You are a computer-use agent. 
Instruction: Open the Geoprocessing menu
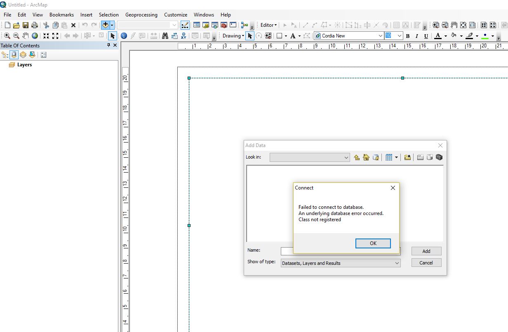point(141,15)
